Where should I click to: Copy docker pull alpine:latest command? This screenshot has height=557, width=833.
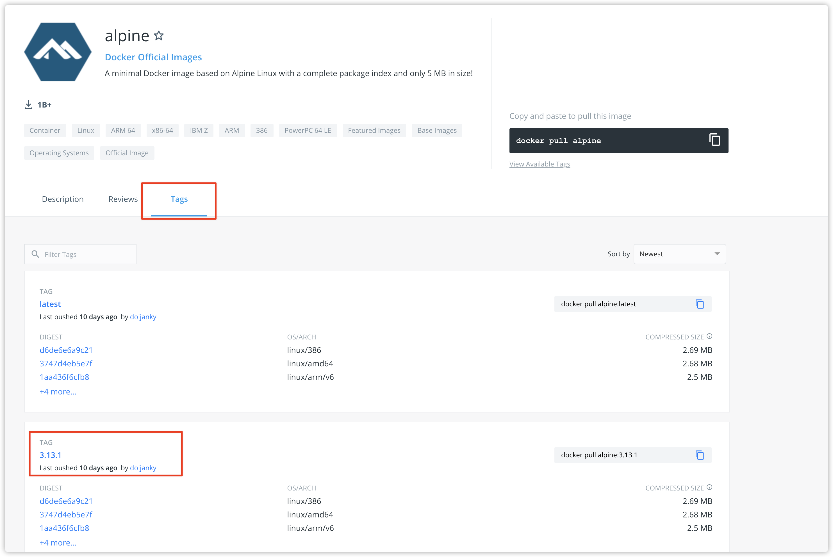coord(699,304)
